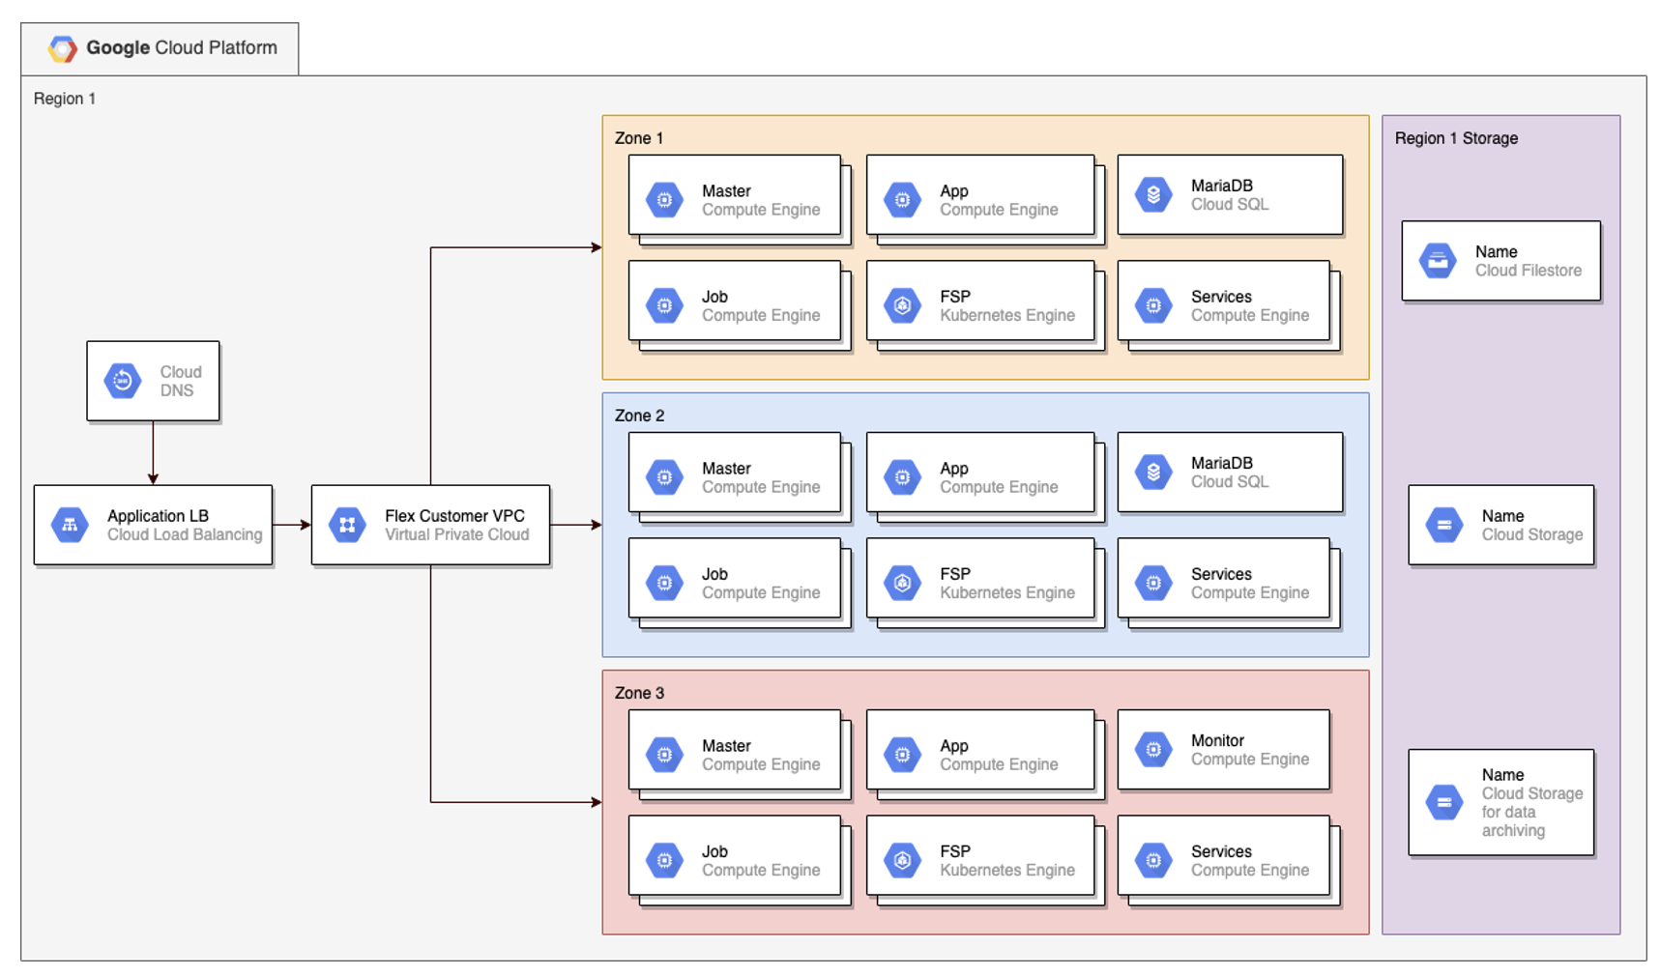This screenshot has height=976, width=1660.
Task: Click Zone 2 App Compute Engine icon
Action: tap(902, 477)
